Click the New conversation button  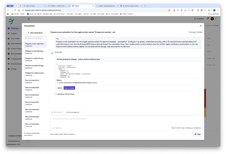[35, 33]
